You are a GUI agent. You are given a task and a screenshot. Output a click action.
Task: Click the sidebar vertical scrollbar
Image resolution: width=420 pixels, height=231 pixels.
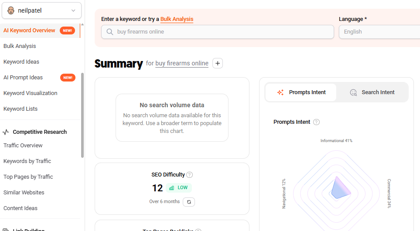tap(82, 115)
